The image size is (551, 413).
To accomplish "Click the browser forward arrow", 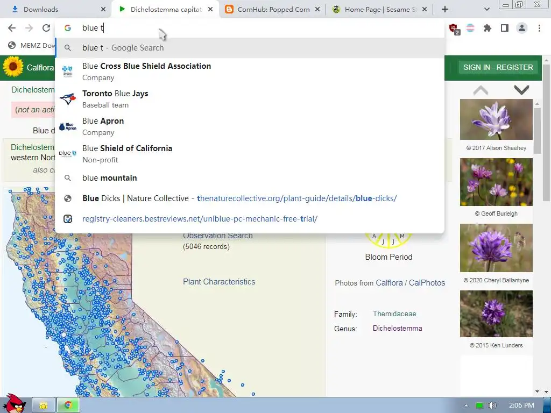I will tap(29, 28).
